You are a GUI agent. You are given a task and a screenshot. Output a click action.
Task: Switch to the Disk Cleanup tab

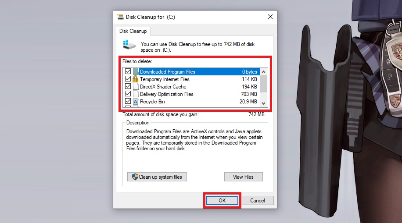(x=133, y=31)
